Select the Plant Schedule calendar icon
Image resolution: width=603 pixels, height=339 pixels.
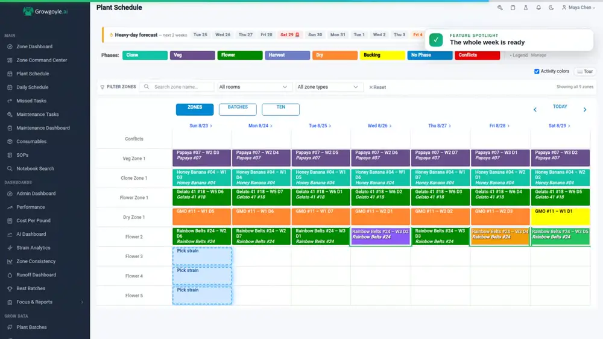(x=10, y=74)
